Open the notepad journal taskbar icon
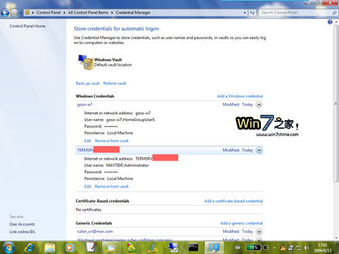This screenshot has width=339, height=254. point(91,247)
